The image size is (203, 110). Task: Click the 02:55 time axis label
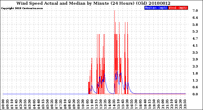point(25,104)
